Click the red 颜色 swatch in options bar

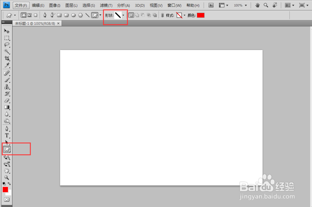(x=201, y=15)
